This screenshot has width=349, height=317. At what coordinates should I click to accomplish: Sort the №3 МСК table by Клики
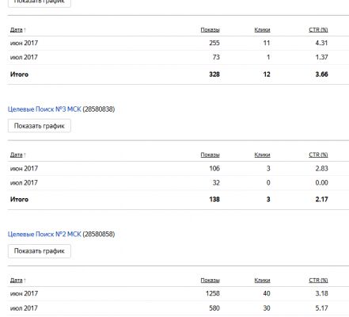pyautogui.click(x=262, y=155)
